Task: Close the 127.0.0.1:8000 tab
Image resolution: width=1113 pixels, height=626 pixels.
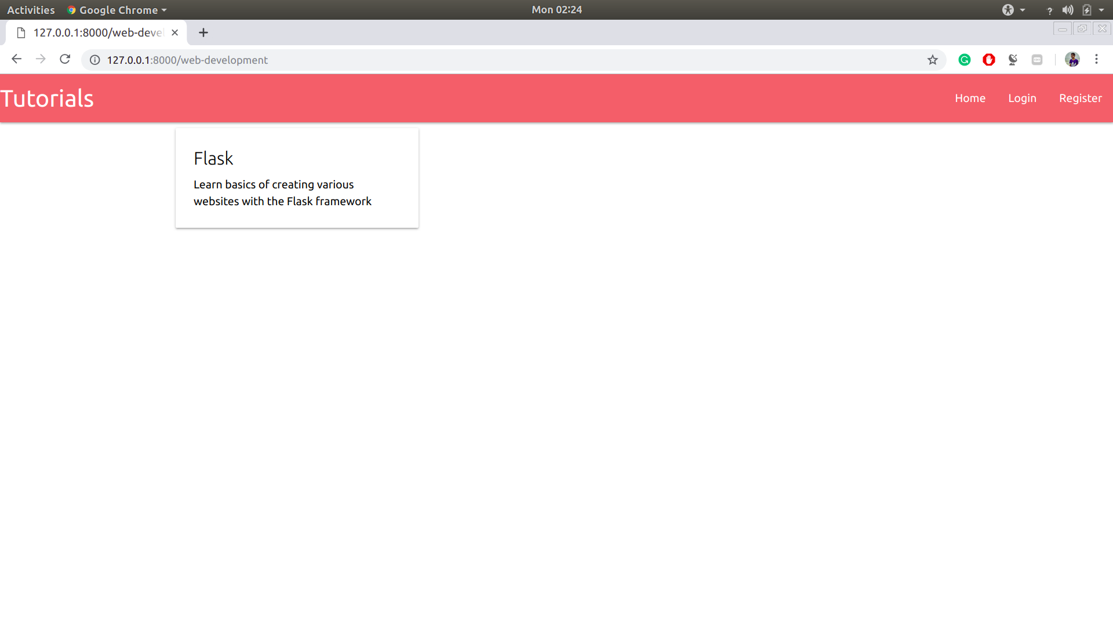Action: [174, 32]
